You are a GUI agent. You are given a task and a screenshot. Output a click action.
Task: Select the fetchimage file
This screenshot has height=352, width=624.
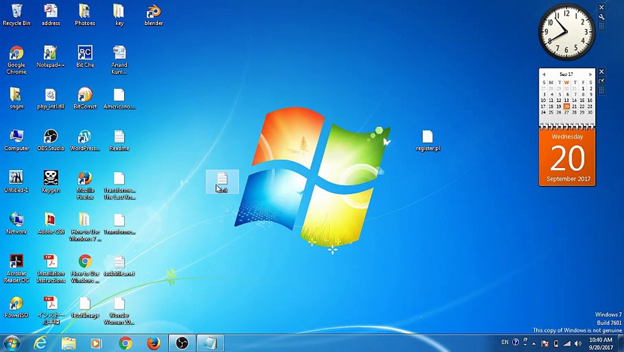point(85,307)
